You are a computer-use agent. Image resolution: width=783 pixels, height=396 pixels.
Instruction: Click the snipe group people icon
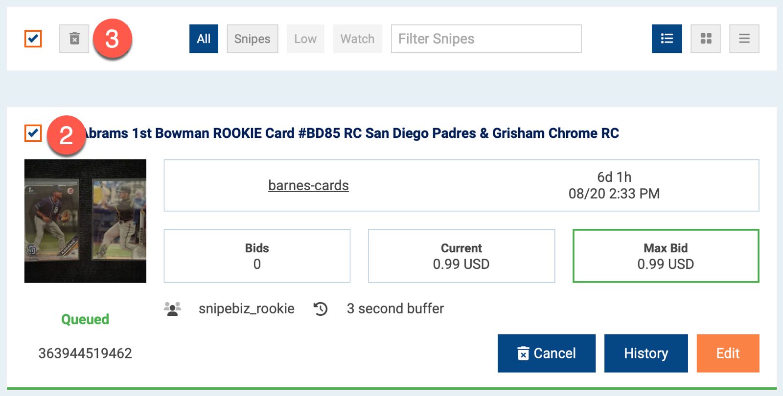pyautogui.click(x=172, y=309)
